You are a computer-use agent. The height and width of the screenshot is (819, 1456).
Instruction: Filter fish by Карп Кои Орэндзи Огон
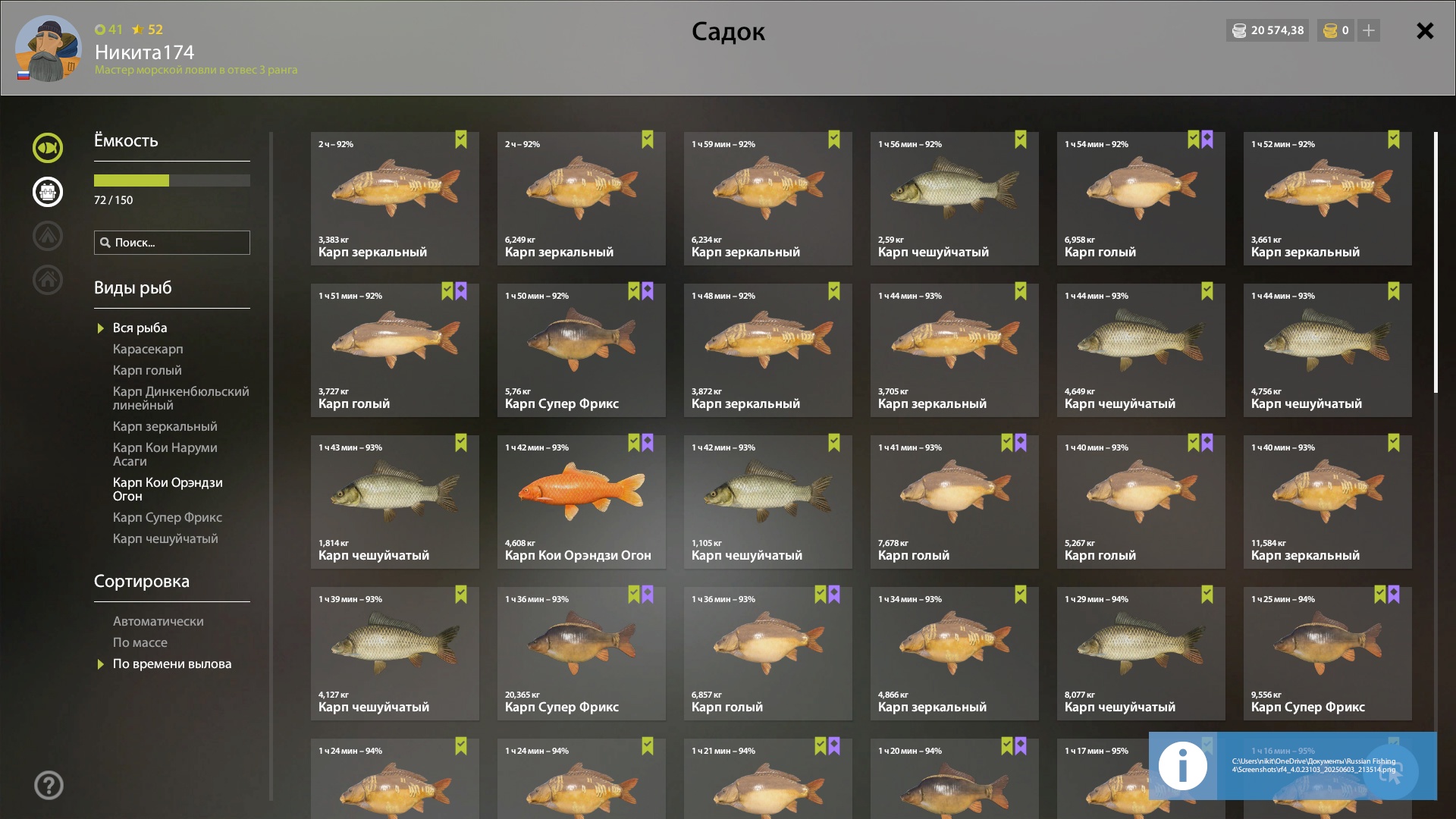pyautogui.click(x=168, y=489)
